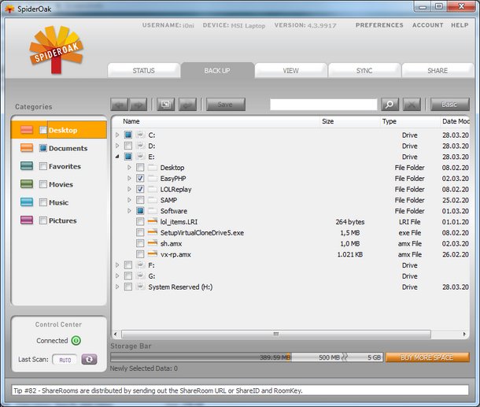Click the E: drive icon
The image size is (480, 407).
(141, 157)
